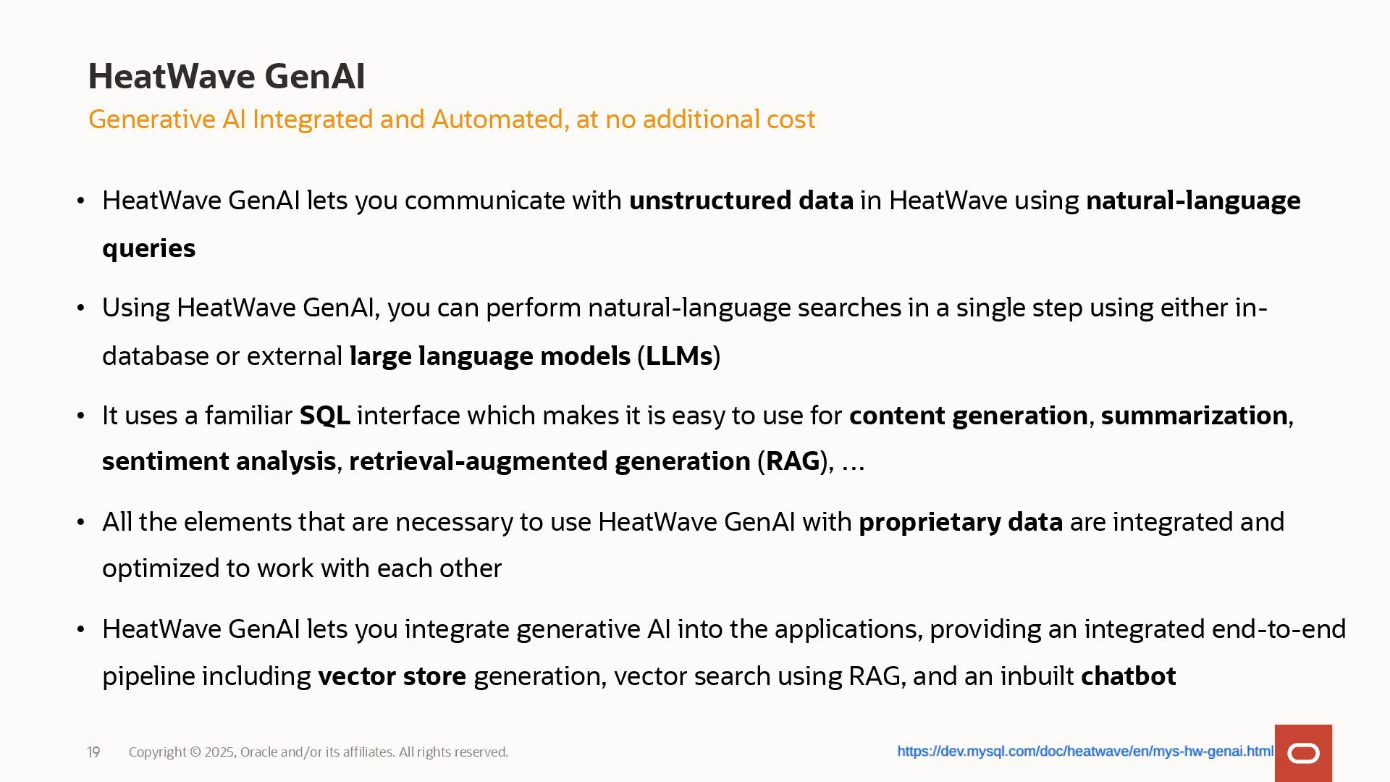Click the bold 'unstructured data' phrase

pos(741,201)
